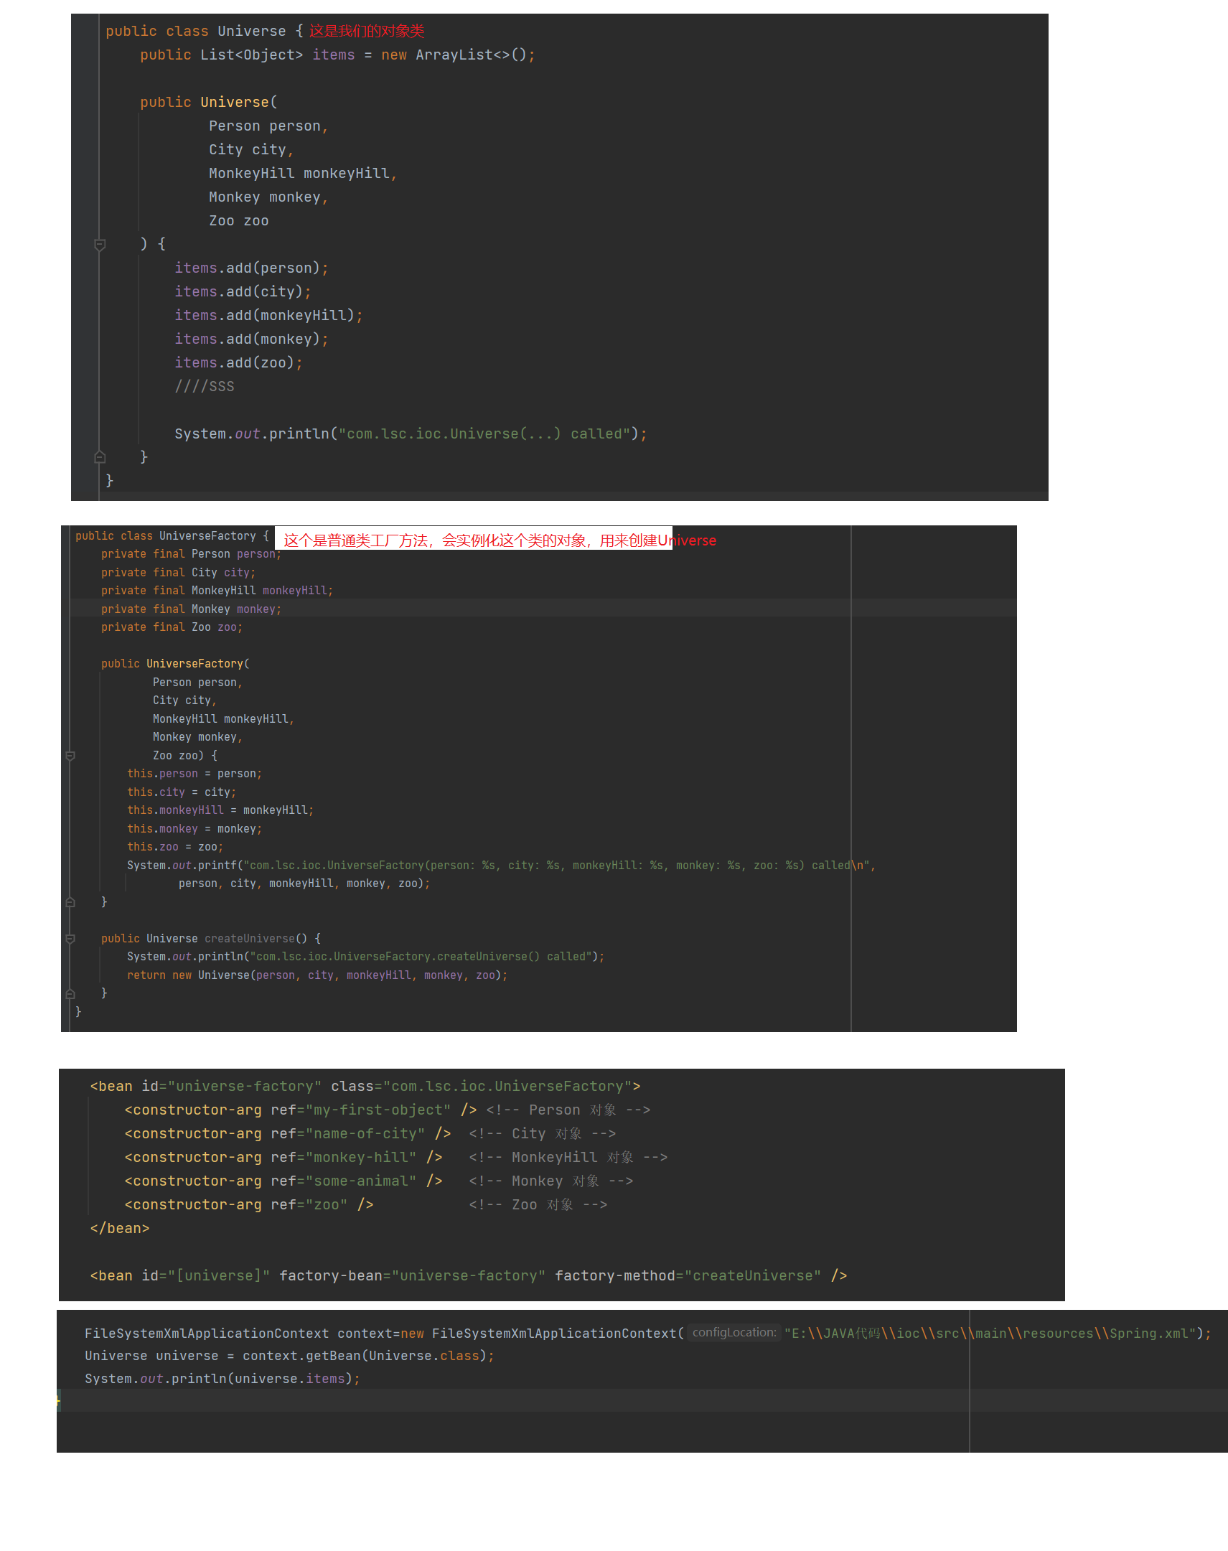This screenshot has height=1551, width=1228.
Task: Click the factory-method="createUniverse" attribute
Action: (x=688, y=1275)
